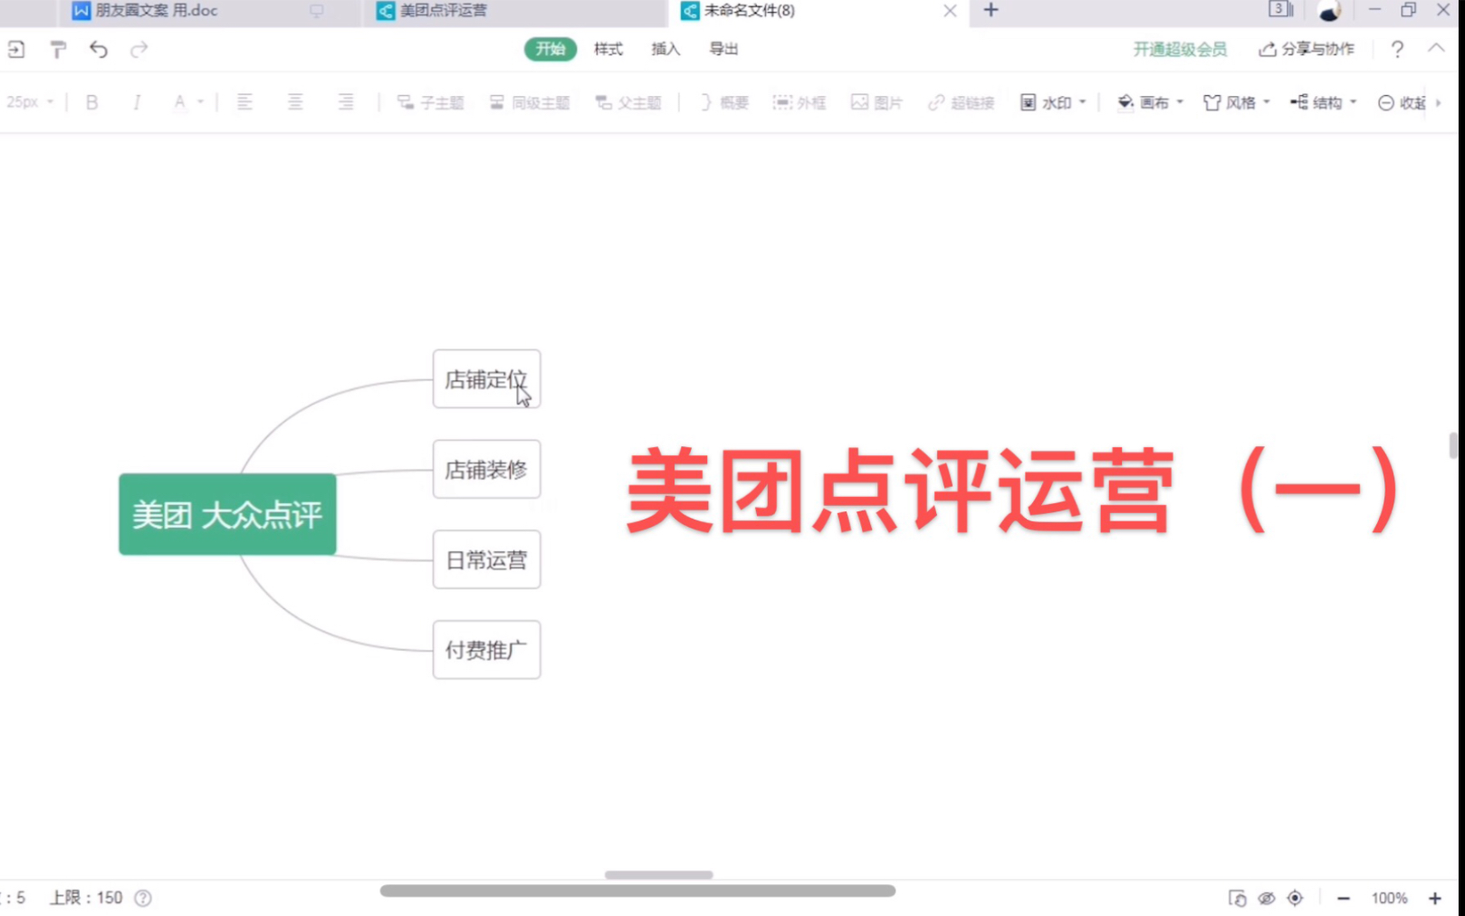Click the vertical scrollbar thumb at right
Image resolution: width=1465 pixels, height=916 pixels.
click(1454, 445)
